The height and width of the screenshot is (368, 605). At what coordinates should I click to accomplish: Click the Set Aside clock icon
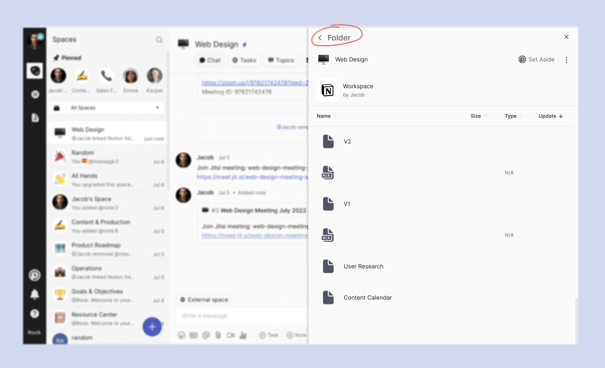pyautogui.click(x=522, y=59)
